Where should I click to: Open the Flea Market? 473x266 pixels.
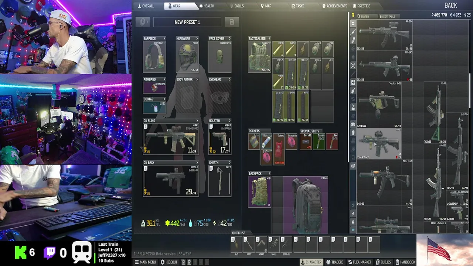(360, 262)
